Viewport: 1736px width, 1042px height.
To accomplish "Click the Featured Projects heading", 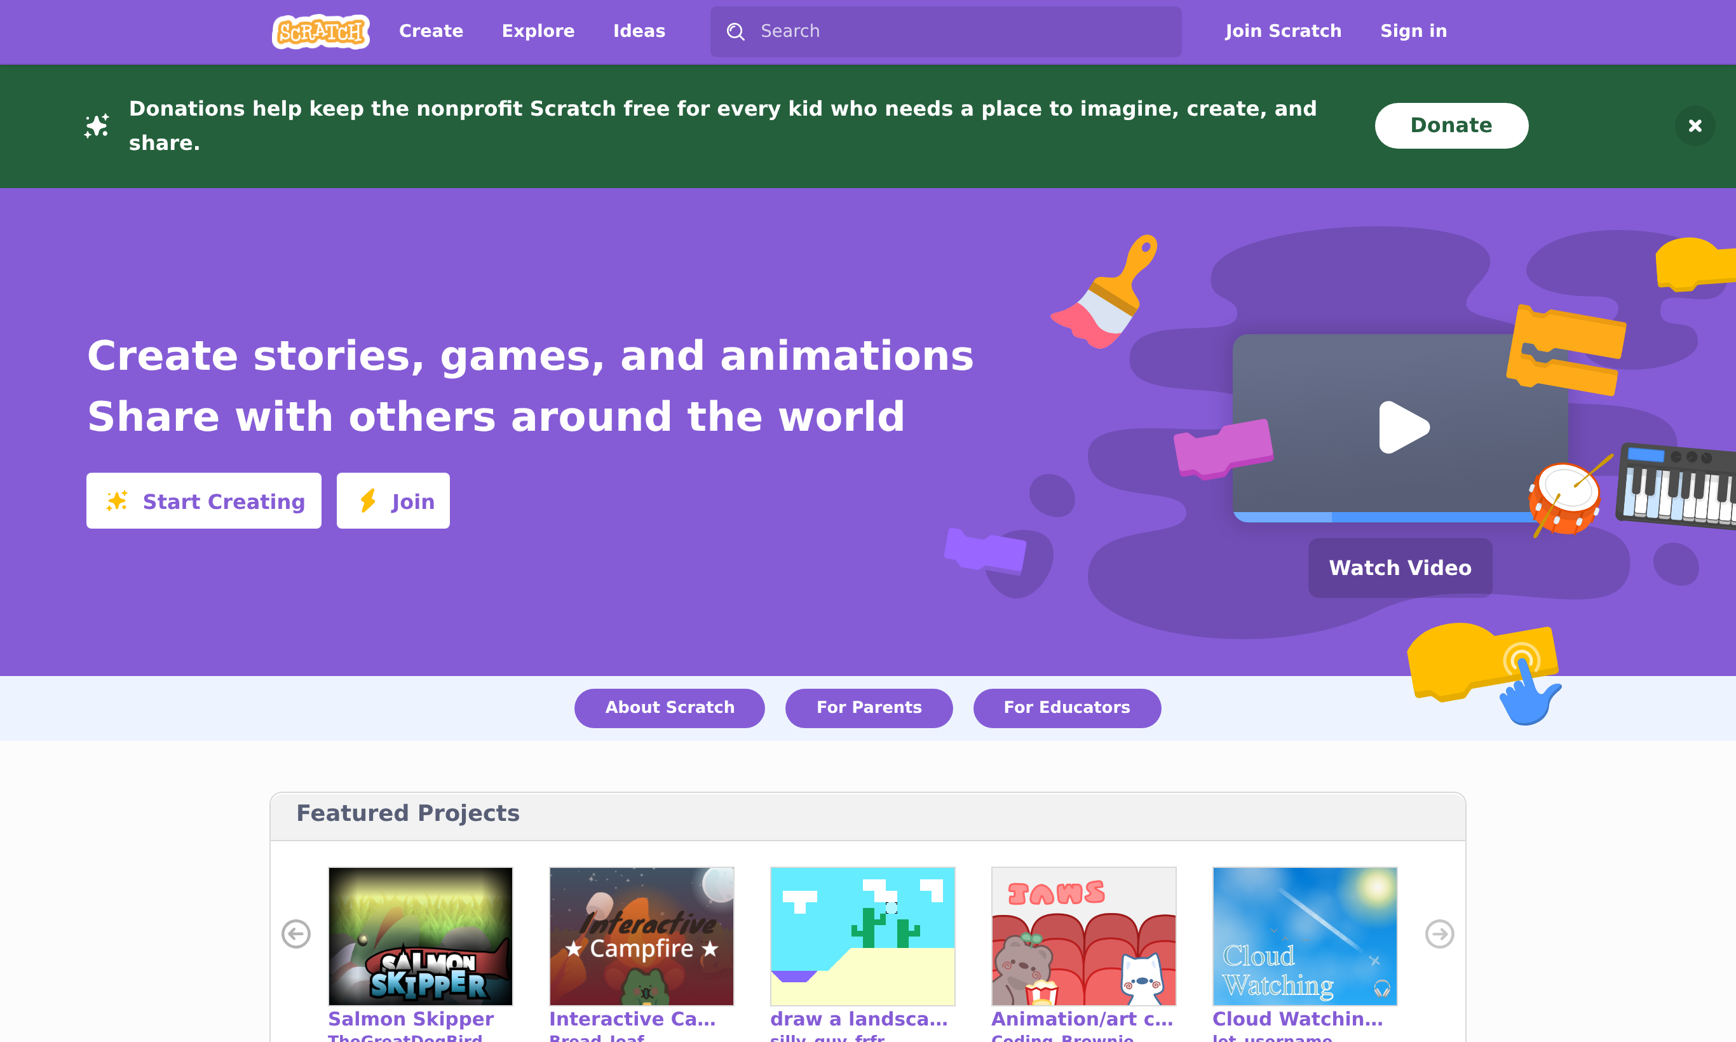I will 407,813.
